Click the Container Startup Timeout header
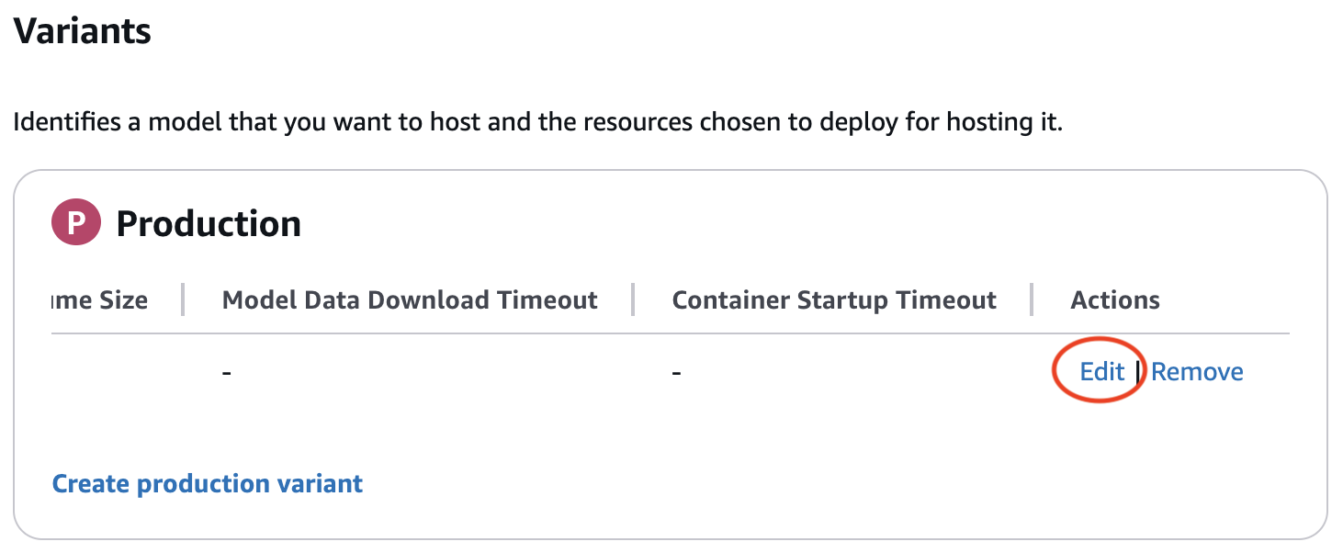 [834, 300]
